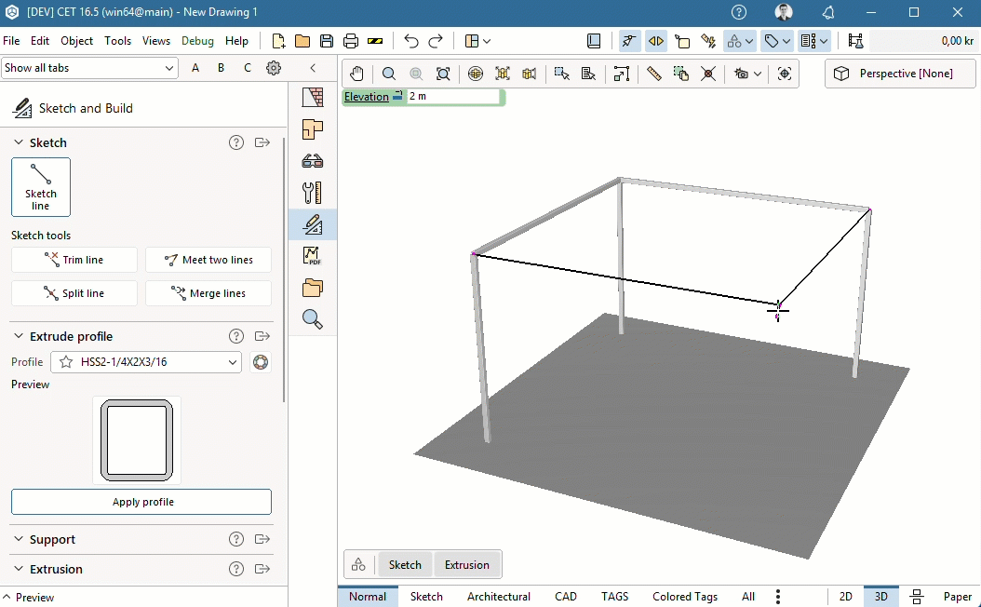Screen dimensions: 981x607
Task: Collapse the Extrude profile section
Action: tap(18, 336)
